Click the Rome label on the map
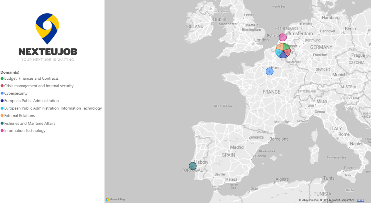 (344, 134)
